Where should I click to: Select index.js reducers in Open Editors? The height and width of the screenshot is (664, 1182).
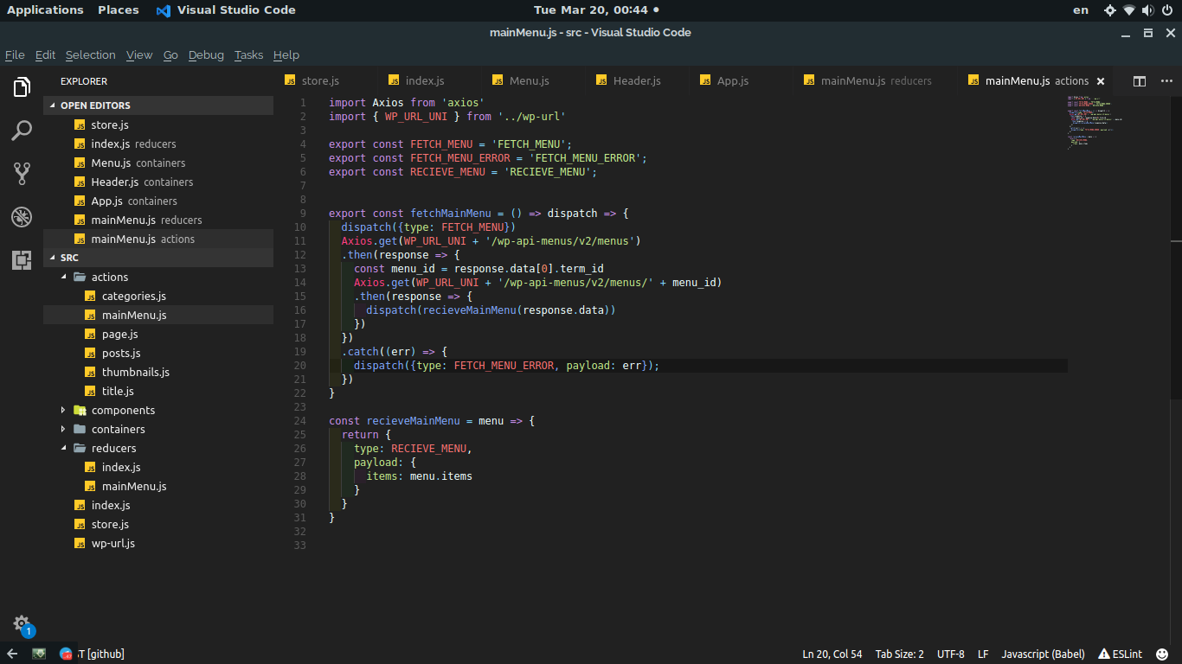click(158, 144)
